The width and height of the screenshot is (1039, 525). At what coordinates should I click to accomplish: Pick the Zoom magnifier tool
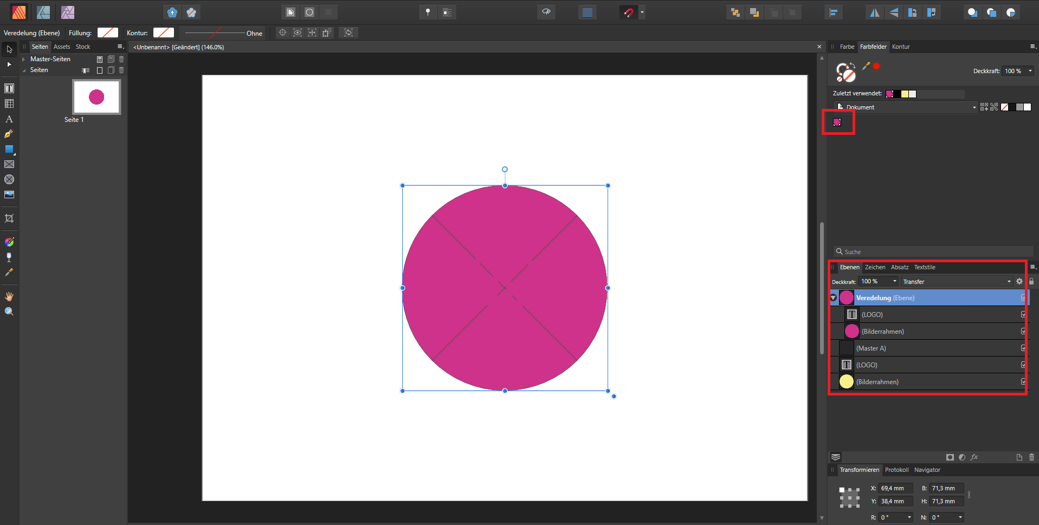(x=9, y=312)
